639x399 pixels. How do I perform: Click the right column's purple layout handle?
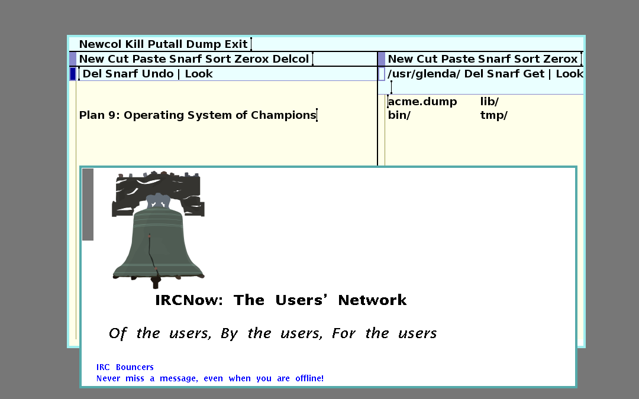click(x=382, y=59)
